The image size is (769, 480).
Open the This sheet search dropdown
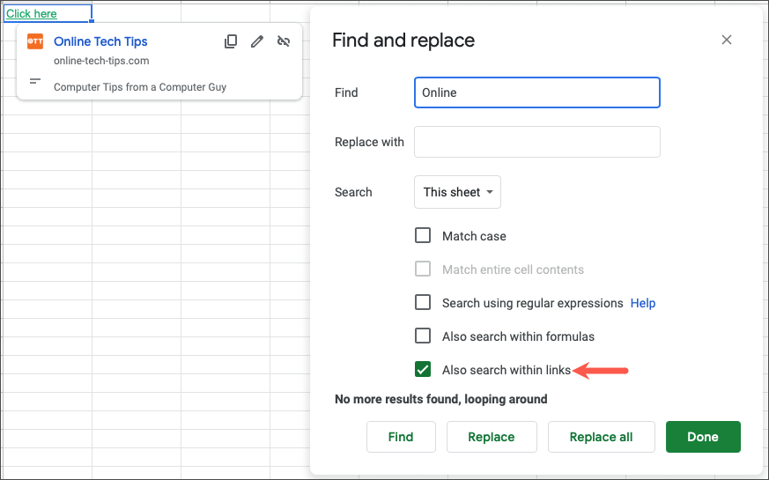click(x=457, y=192)
